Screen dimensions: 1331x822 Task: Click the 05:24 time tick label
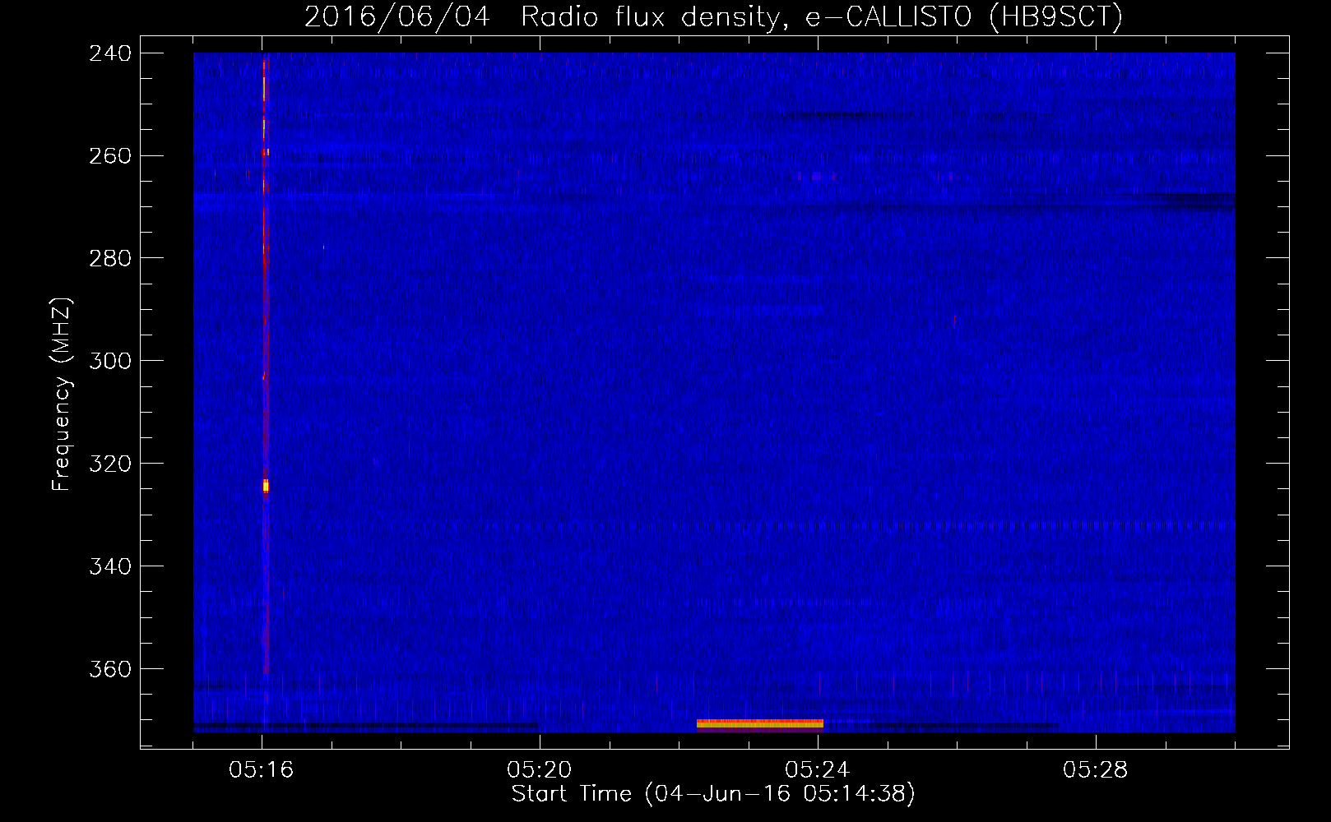(818, 770)
